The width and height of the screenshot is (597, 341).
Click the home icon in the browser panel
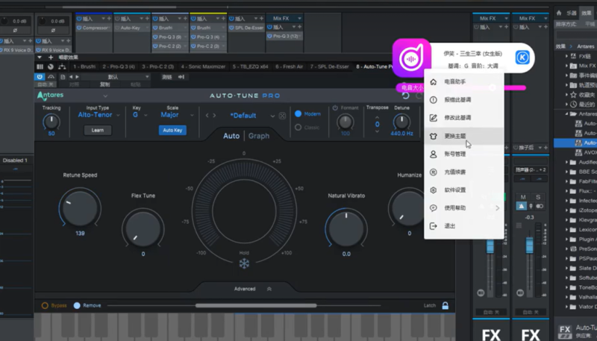pos(559,13)
